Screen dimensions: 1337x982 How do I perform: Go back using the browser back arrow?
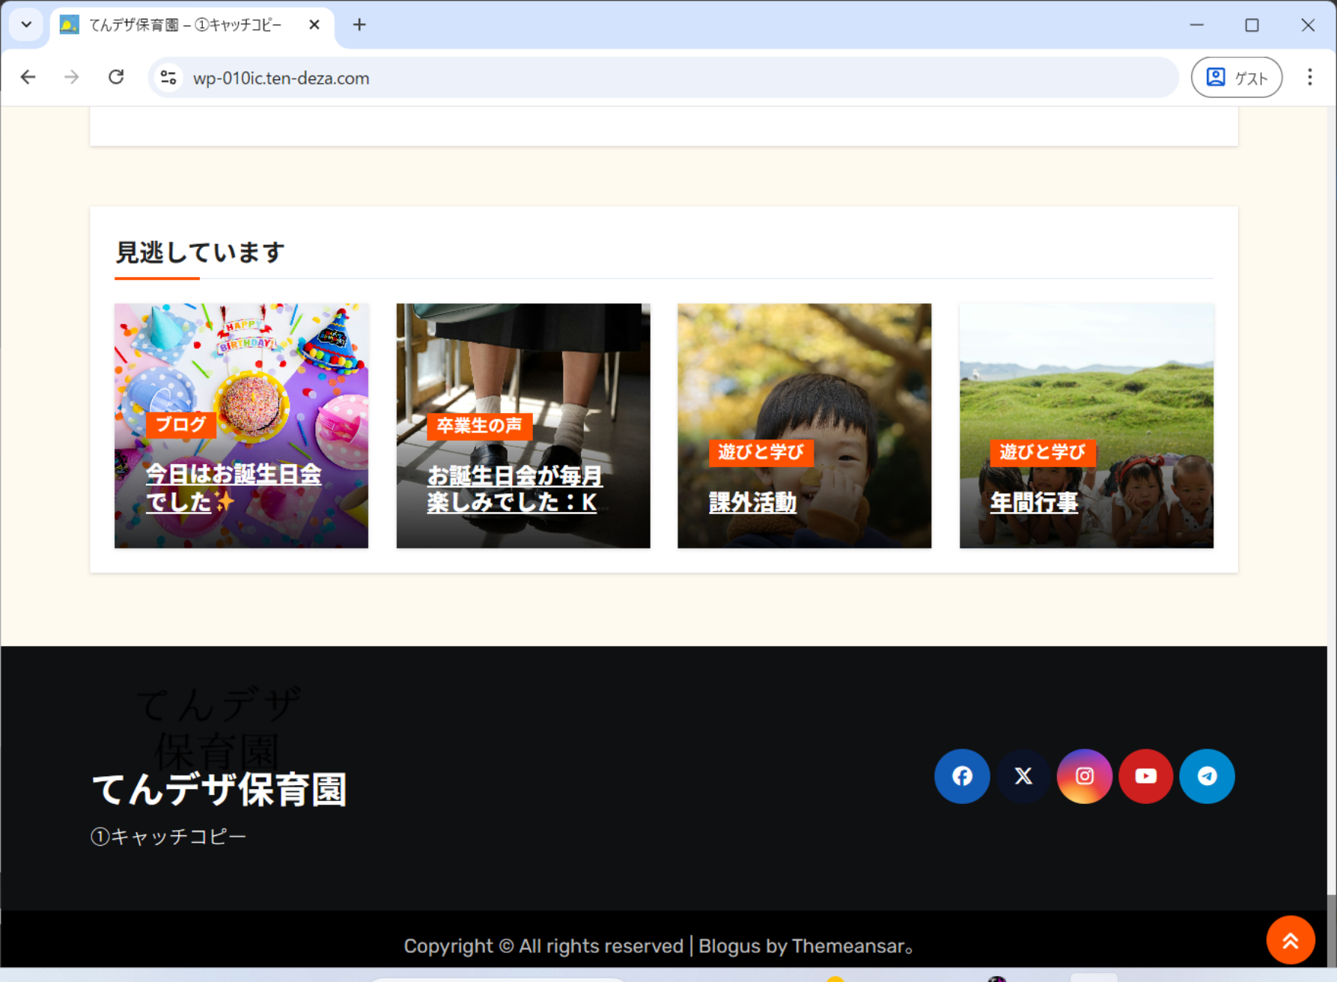click(28, 77)
